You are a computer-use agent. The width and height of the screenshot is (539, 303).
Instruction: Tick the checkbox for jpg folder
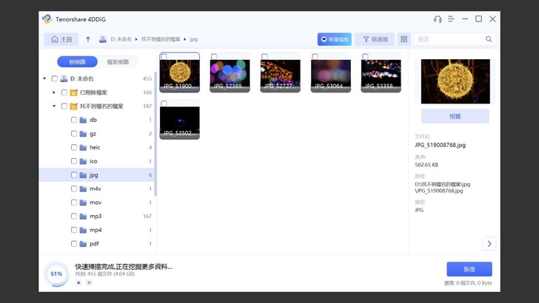[74, 175]
